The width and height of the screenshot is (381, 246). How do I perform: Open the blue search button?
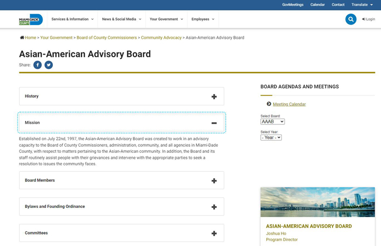coord(351,19)
